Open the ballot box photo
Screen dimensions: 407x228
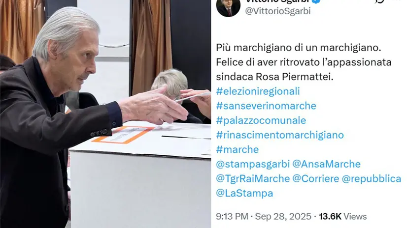[x=105, y=114]
